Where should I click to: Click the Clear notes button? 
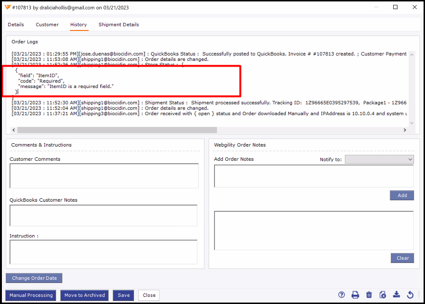tap(402, 258)
